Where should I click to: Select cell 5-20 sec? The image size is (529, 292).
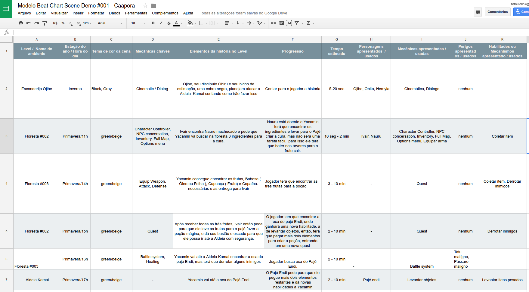click(x=337, y=89)
